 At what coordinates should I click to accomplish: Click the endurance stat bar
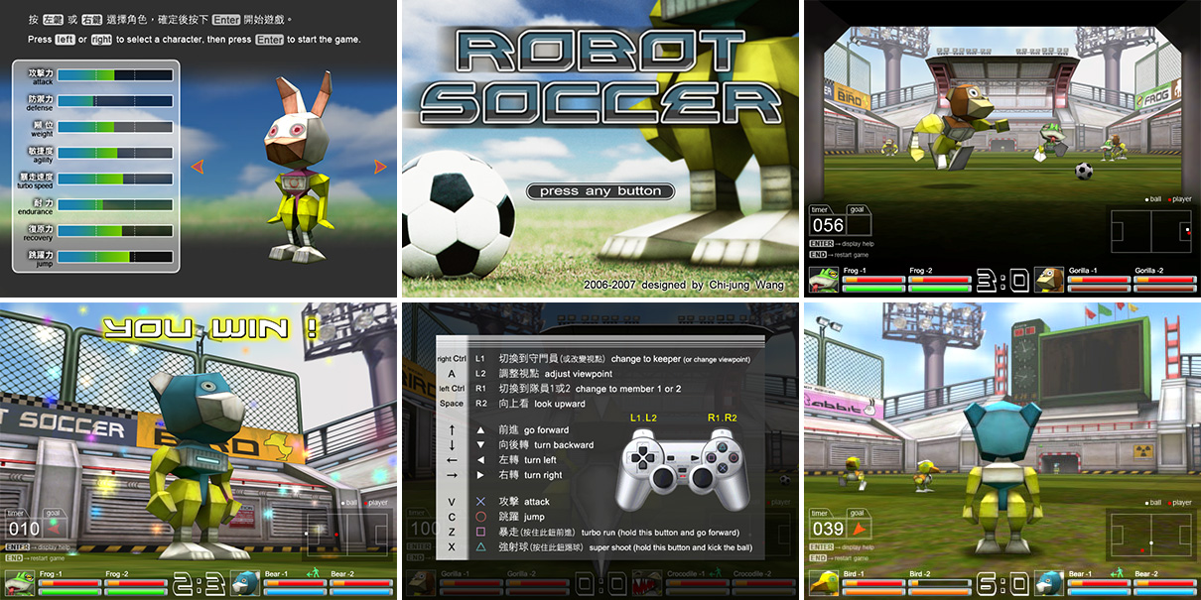coord(117,204)
